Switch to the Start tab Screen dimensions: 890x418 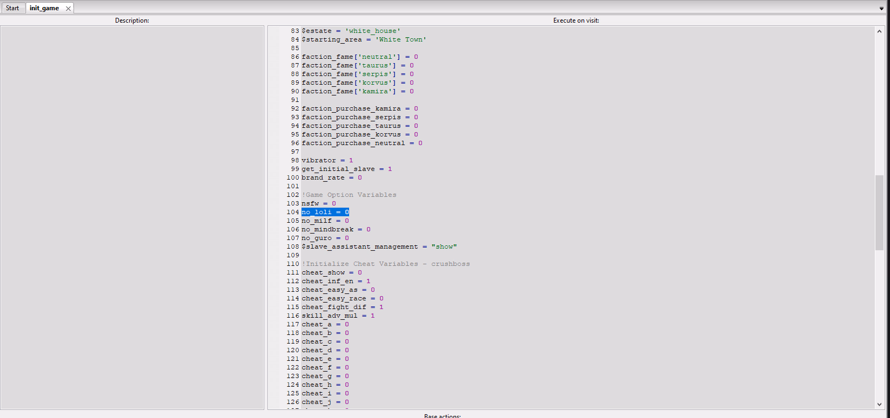12,8
